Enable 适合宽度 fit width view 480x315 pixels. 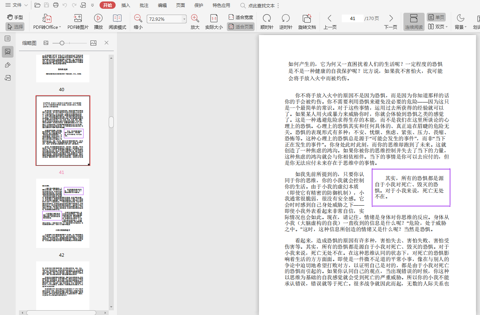pyautogui.click(x=241, y=17)
